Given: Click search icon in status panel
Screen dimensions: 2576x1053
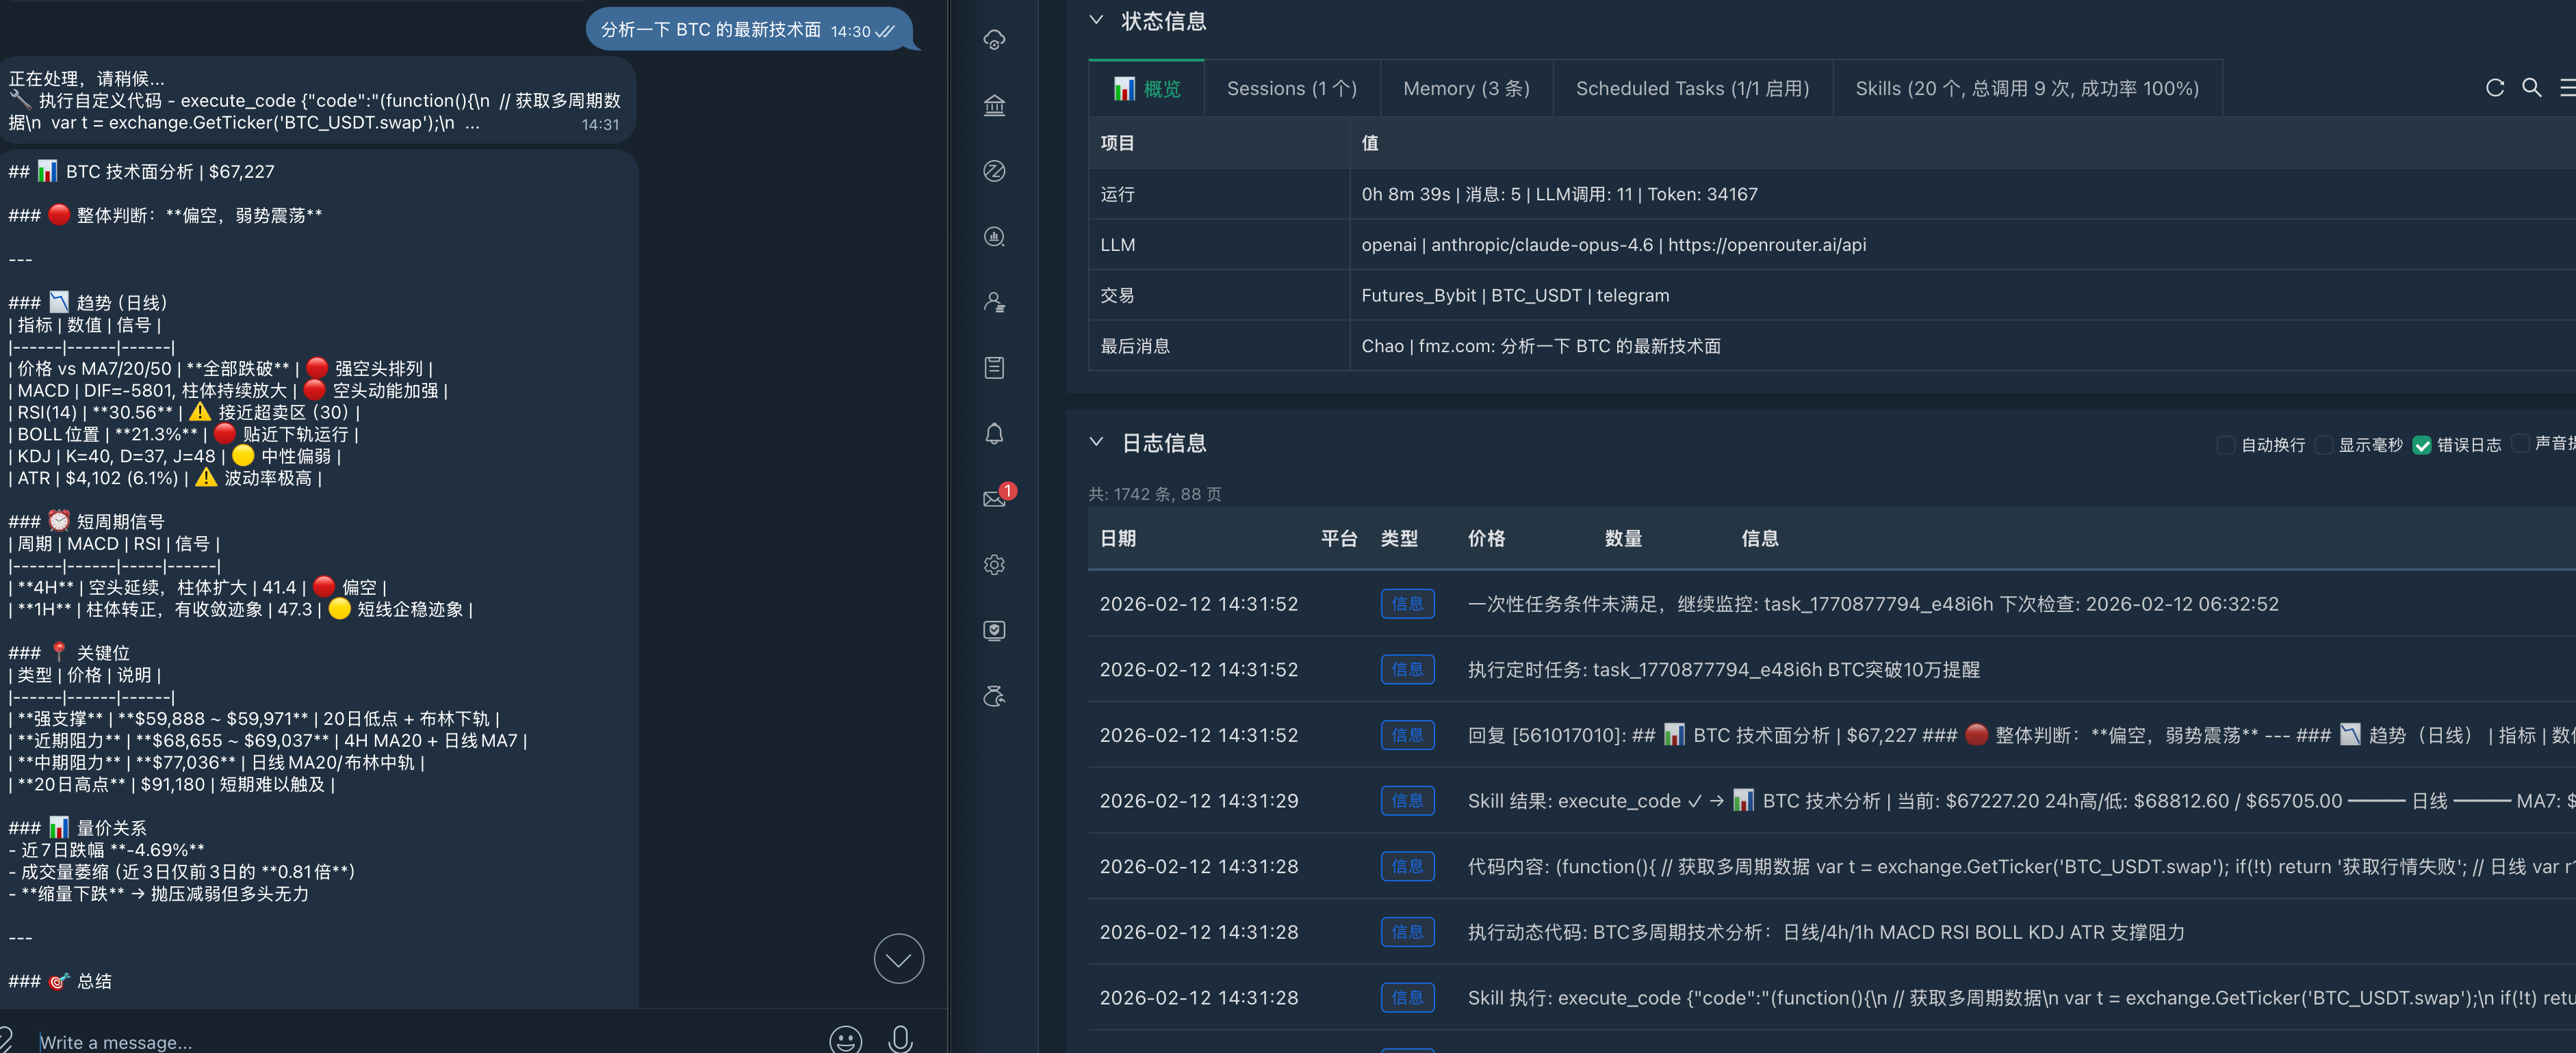Looking at the screenshot, I should [x=2531, y=88].
